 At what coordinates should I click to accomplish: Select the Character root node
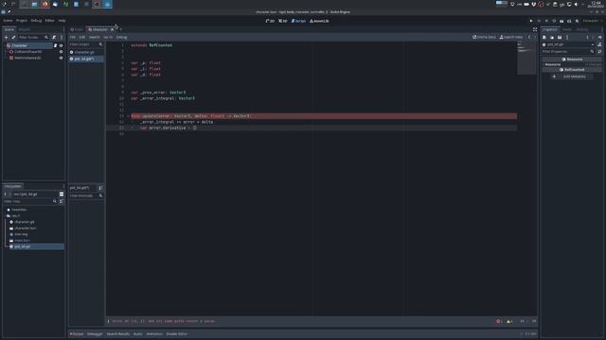pos(19,45)
